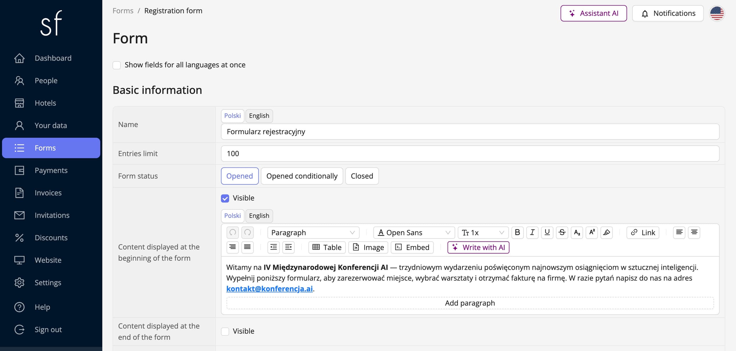Open the Paragraph style dropdown
This screenshot has height=351, width=736.
click(x=313, y=233)
